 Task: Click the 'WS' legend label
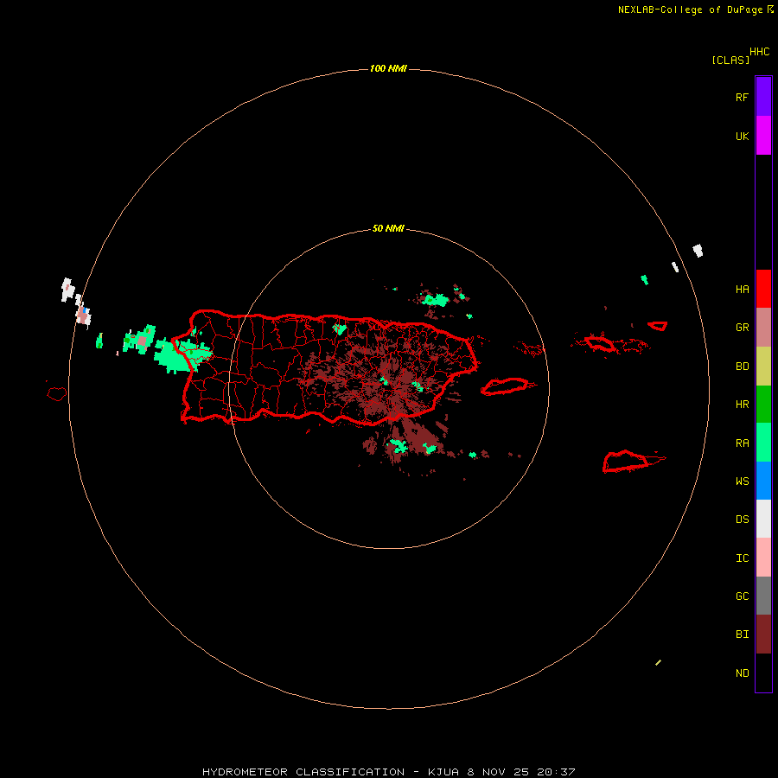click(742, 481)
